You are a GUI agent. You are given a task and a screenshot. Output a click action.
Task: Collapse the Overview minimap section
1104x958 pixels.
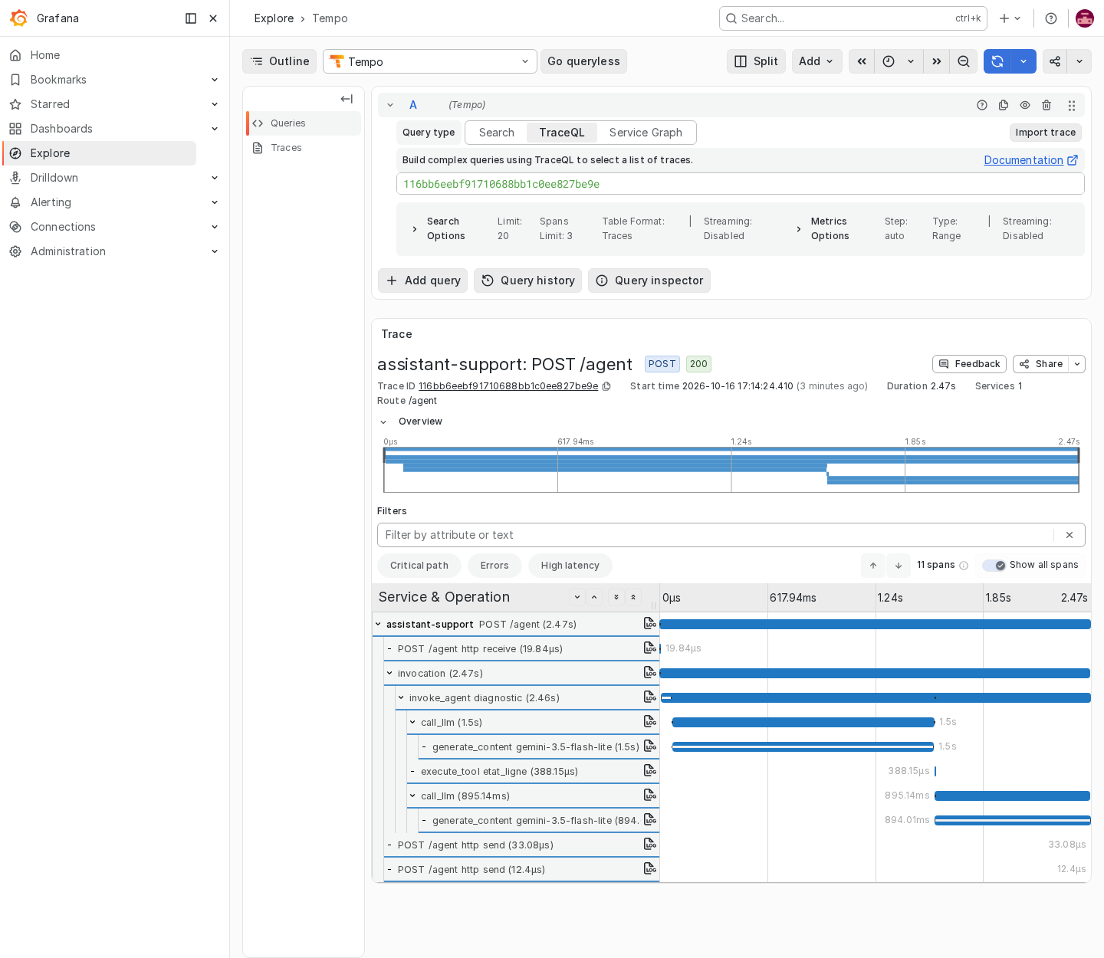coord(383,422)
